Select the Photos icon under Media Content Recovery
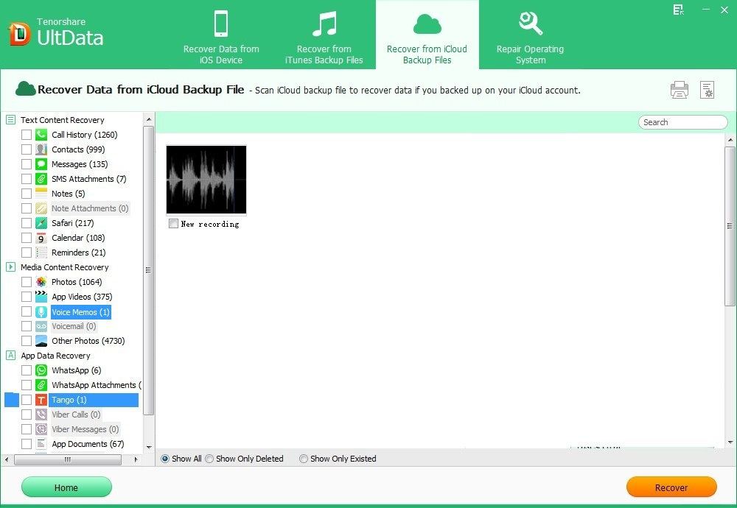 click(41, 281)
